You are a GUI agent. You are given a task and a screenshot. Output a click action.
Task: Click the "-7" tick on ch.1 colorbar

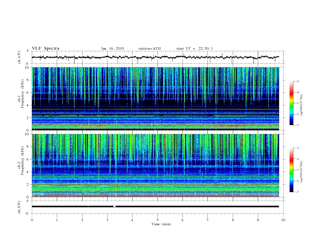pos(297,125)
